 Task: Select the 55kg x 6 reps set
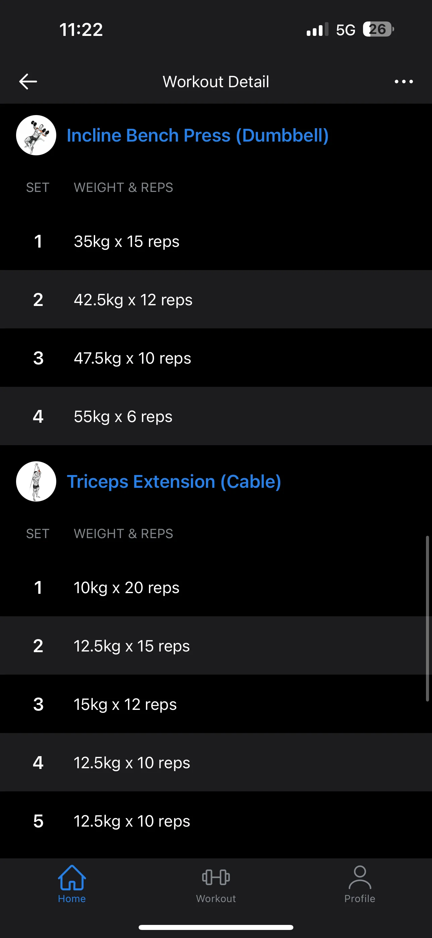(123, 416)
